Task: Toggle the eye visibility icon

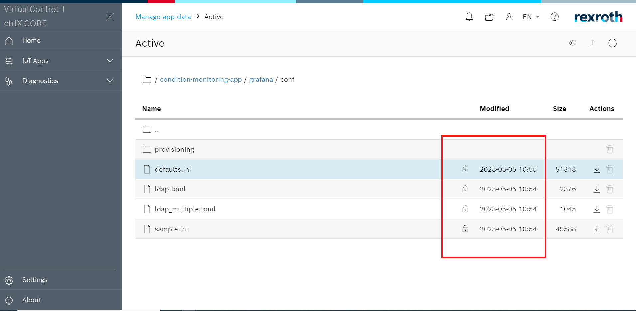Action: click(572, 43)
